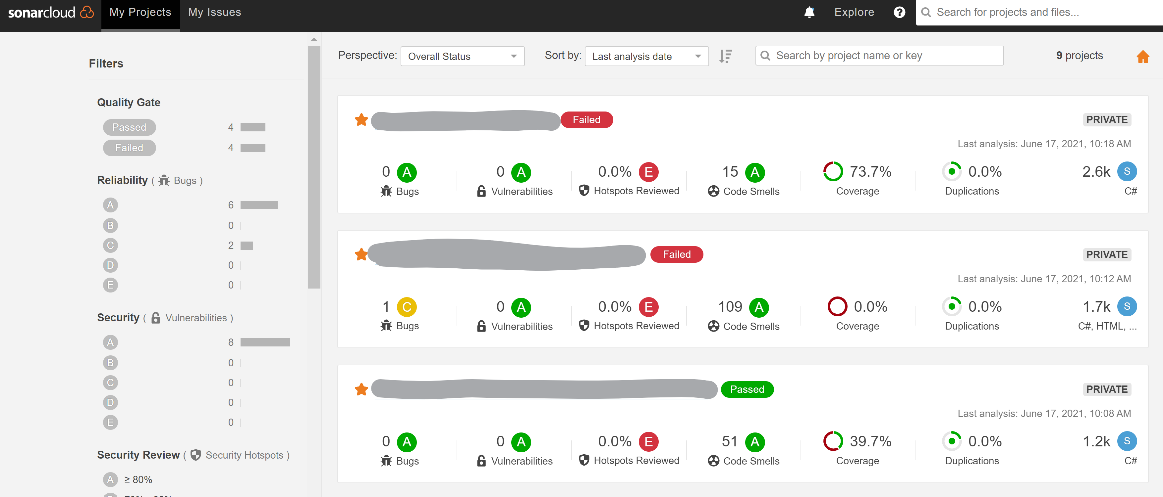The height and width of the screenshot is (497, 1163).
Task: Toggle the Failed quality gate filter
Action: 129,148
